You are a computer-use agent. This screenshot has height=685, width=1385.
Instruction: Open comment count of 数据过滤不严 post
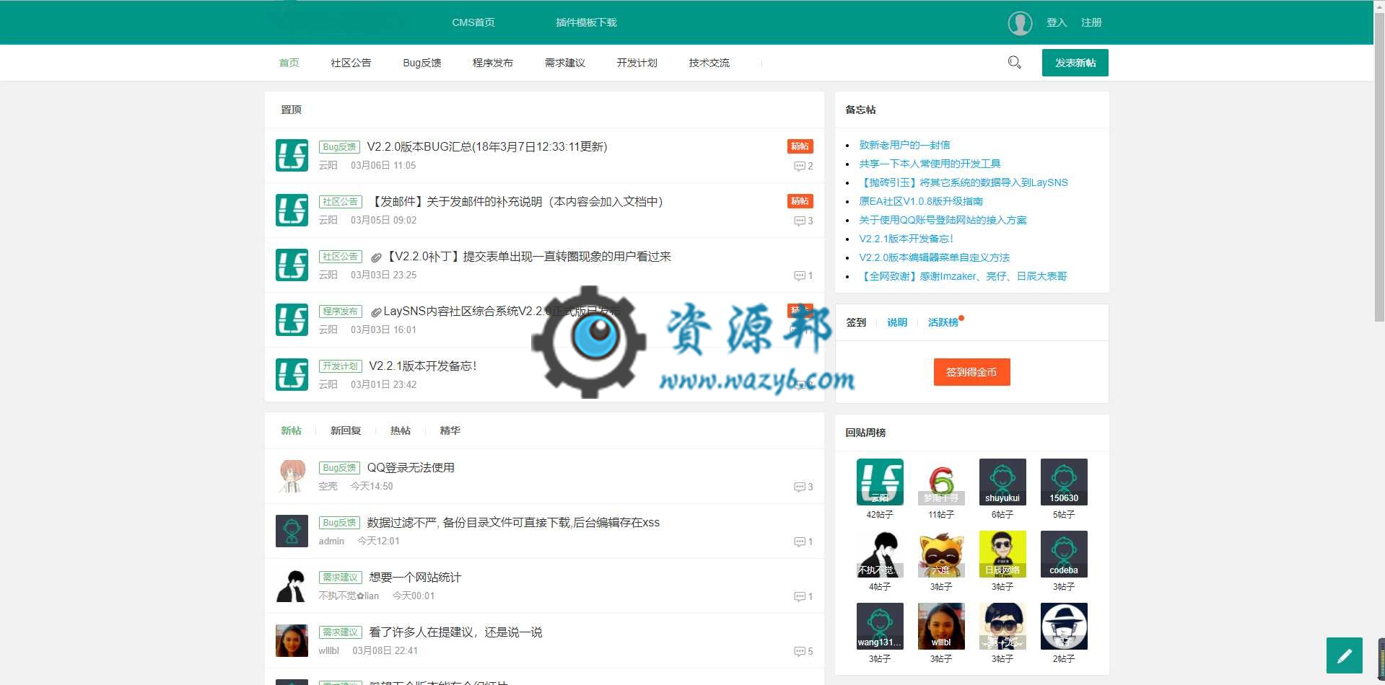tap(803, 542)
